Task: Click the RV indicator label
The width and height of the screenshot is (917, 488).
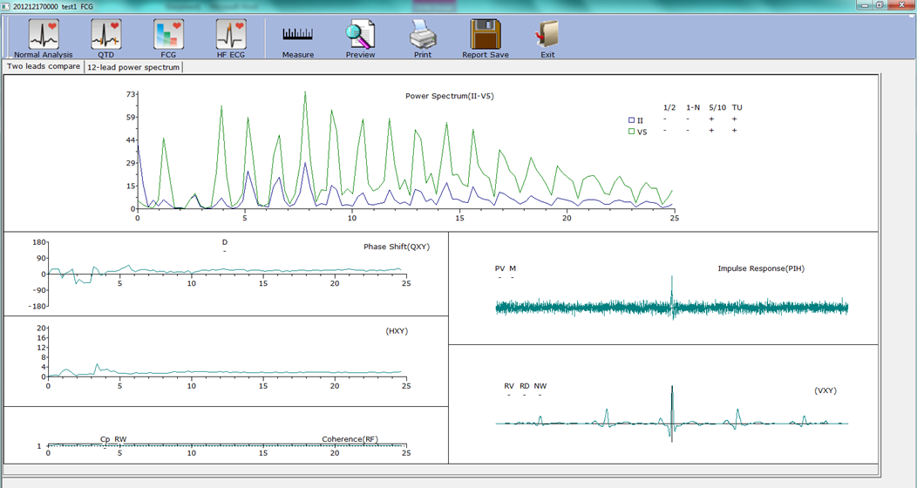Action: (509, 386)
